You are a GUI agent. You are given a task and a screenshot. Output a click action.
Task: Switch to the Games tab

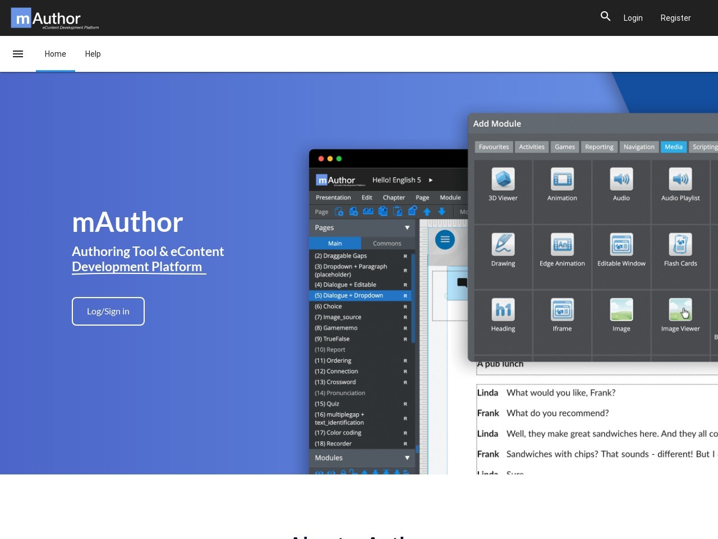coord(565,147)
